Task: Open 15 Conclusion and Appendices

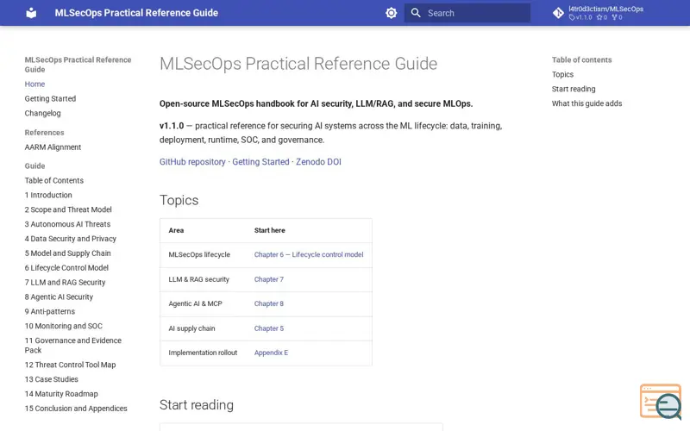Action: coord(76,408)
